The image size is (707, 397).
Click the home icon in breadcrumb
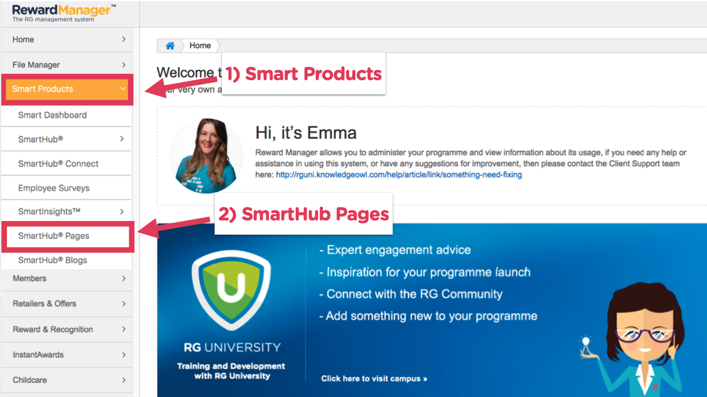click(x=170, y=46)
